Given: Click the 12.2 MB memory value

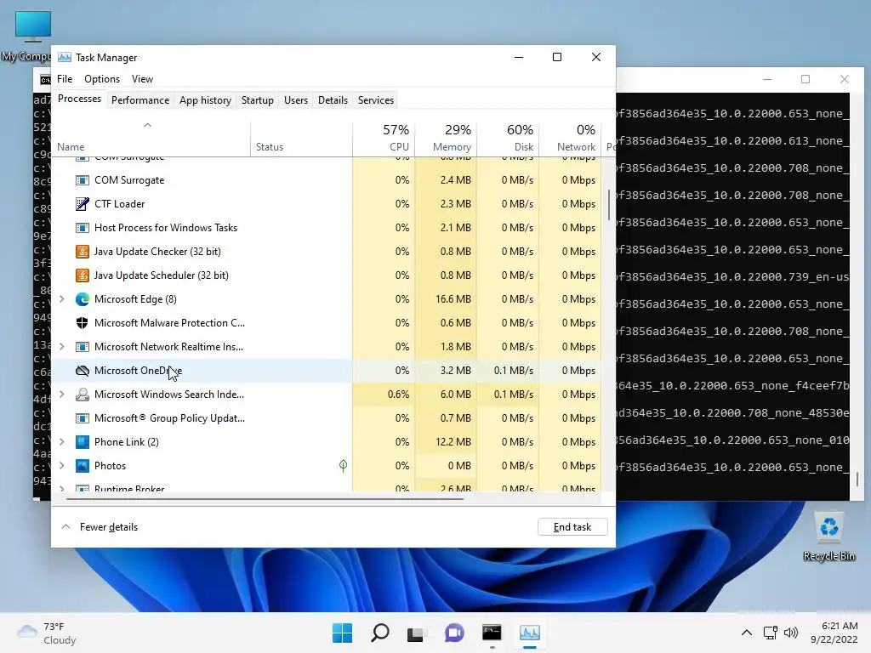Looking at the screenshot, I should click(453, 442).
